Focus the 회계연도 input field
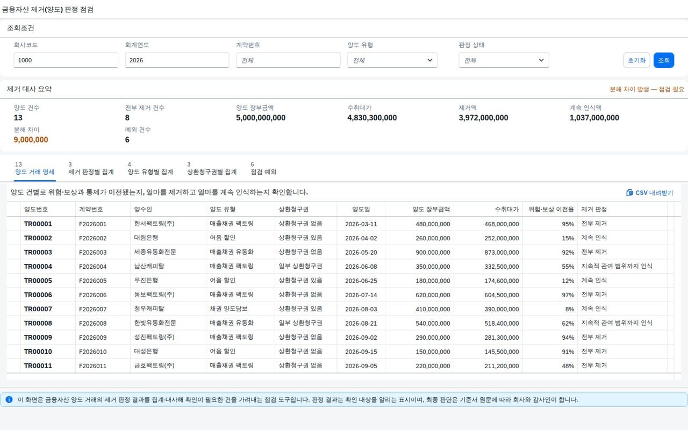This screenshot has height=430, width=688. pyautogui.click(x=177, y=60)
